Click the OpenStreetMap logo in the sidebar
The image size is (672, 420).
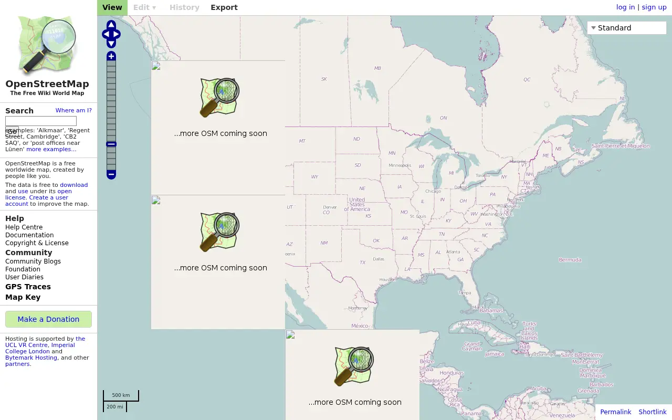tap(47, 46)
